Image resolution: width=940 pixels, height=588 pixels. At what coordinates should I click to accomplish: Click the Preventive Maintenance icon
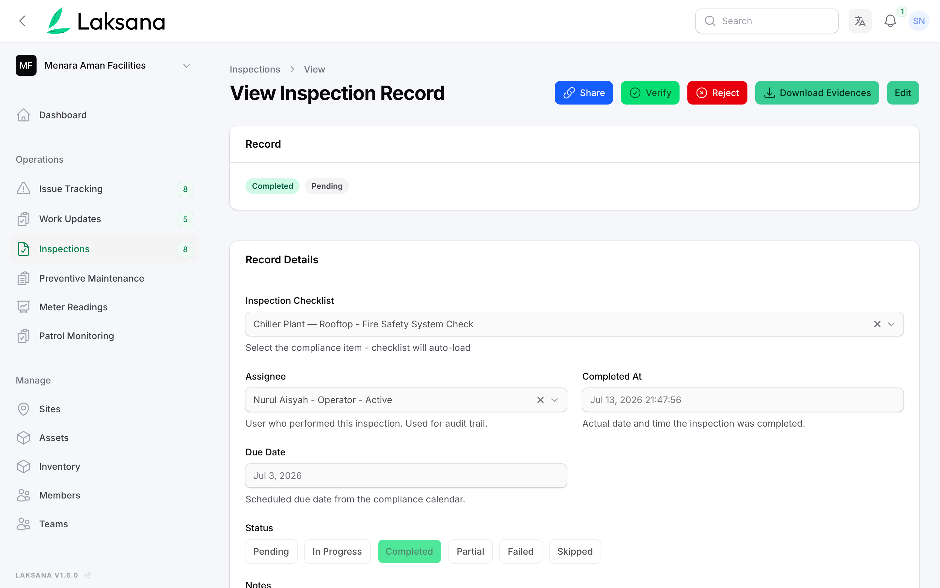(x=23, y=278)
